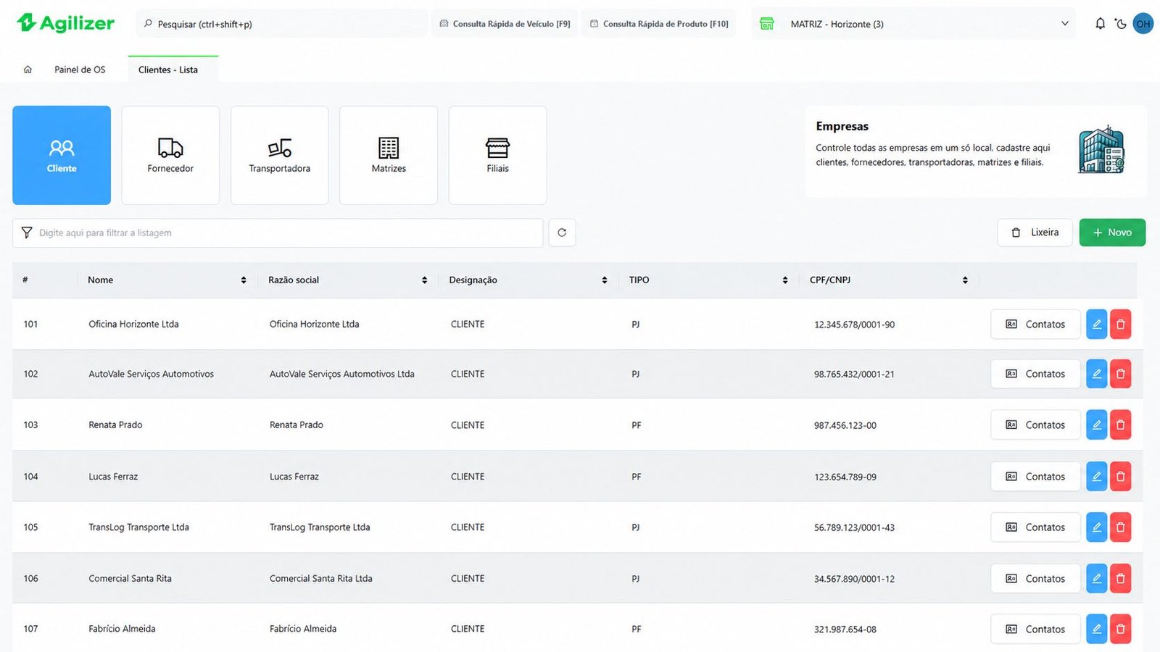
Task: Sort by Nome column
Action: 244,280
